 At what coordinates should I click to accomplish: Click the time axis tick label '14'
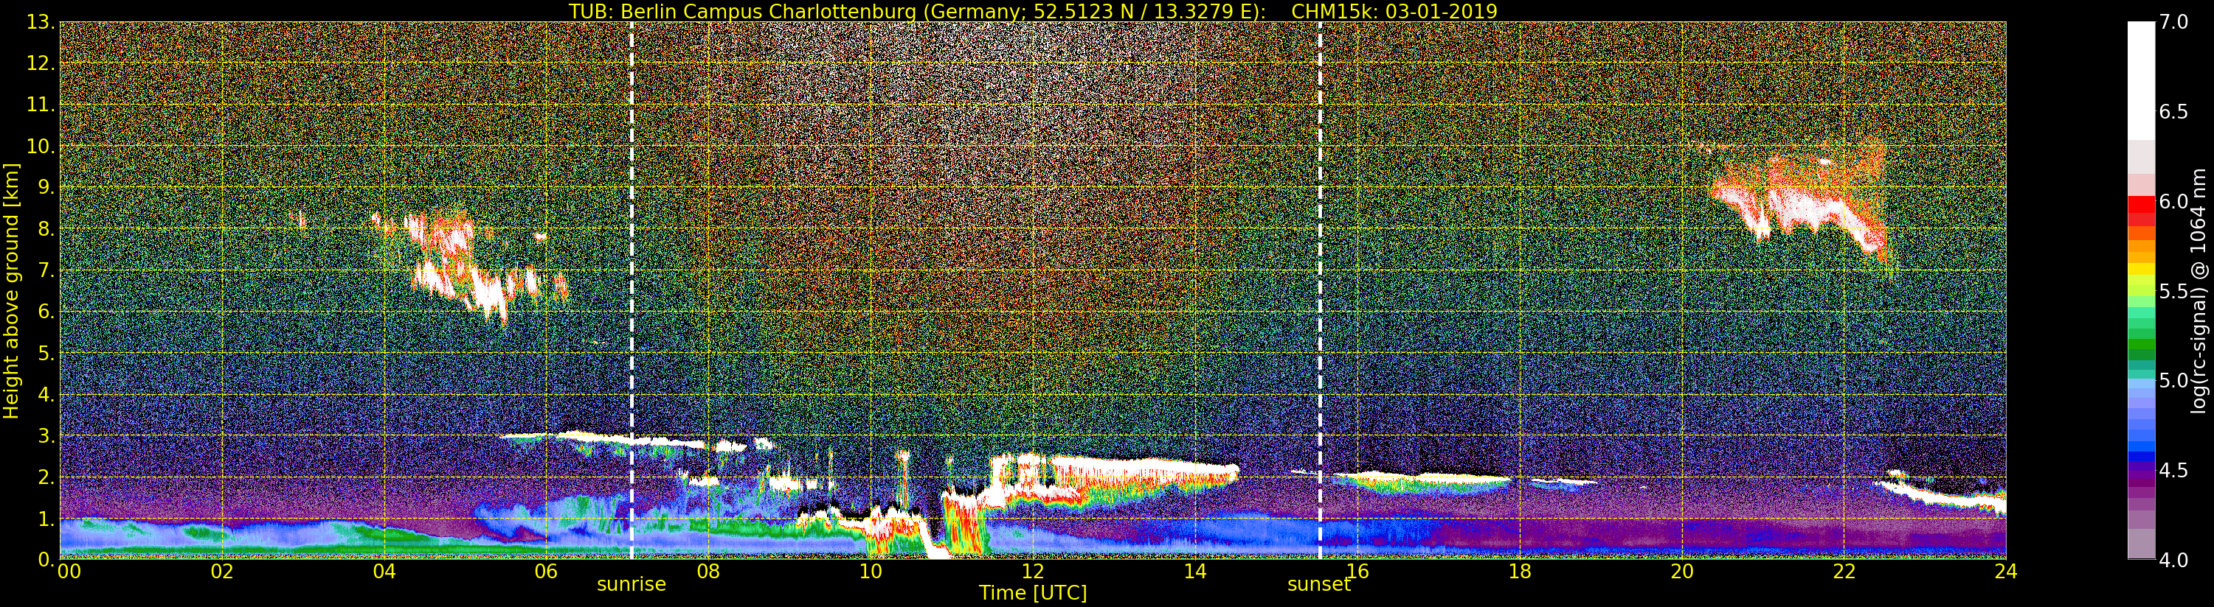pos(1194,572)
